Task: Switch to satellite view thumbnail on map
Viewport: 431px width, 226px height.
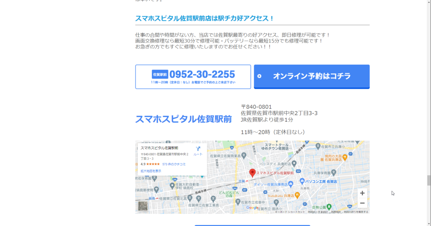Action: [x=143, y=206]
